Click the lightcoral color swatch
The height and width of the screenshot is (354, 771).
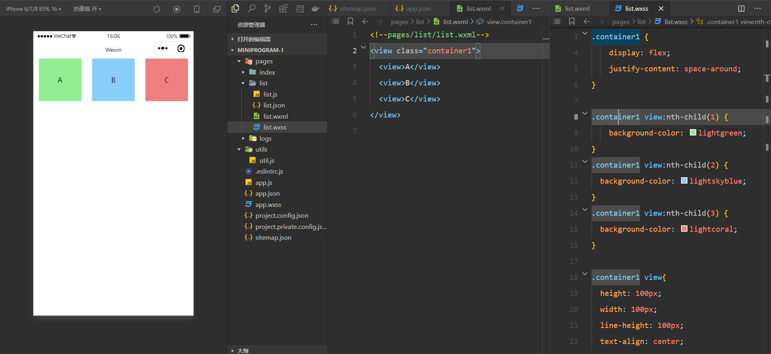684,229
